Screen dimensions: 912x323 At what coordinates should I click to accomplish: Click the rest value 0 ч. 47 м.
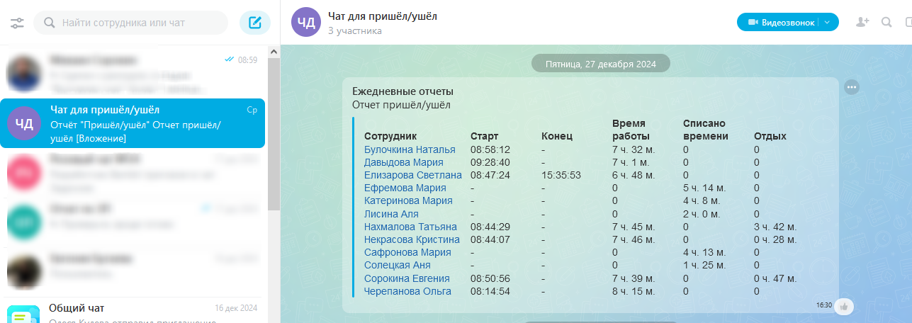(x=775, y=278)
